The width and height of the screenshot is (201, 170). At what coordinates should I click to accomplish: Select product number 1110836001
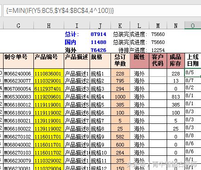pyautogui.click(x=49, y=73)
